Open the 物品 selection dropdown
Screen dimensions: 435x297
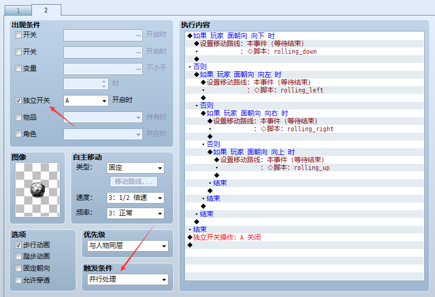click(x=103, y=117)
